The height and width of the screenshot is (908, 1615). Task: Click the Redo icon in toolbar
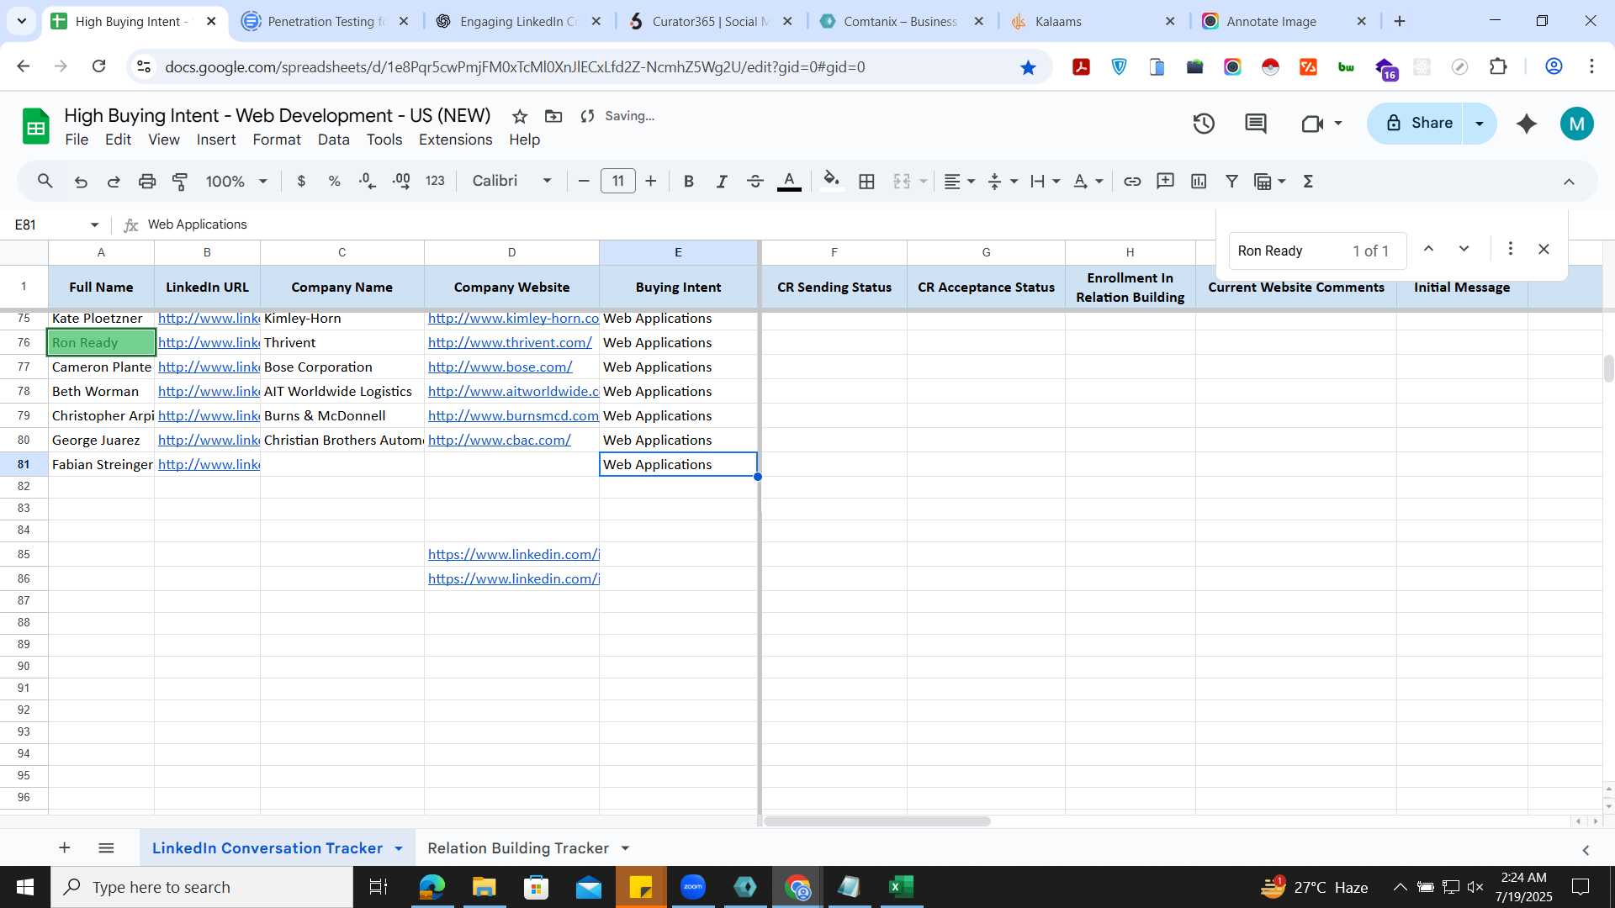tap(114, 182)
